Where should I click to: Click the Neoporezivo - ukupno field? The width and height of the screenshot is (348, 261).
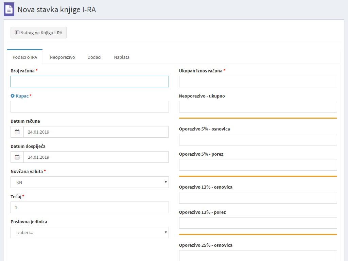pos(258,107)
